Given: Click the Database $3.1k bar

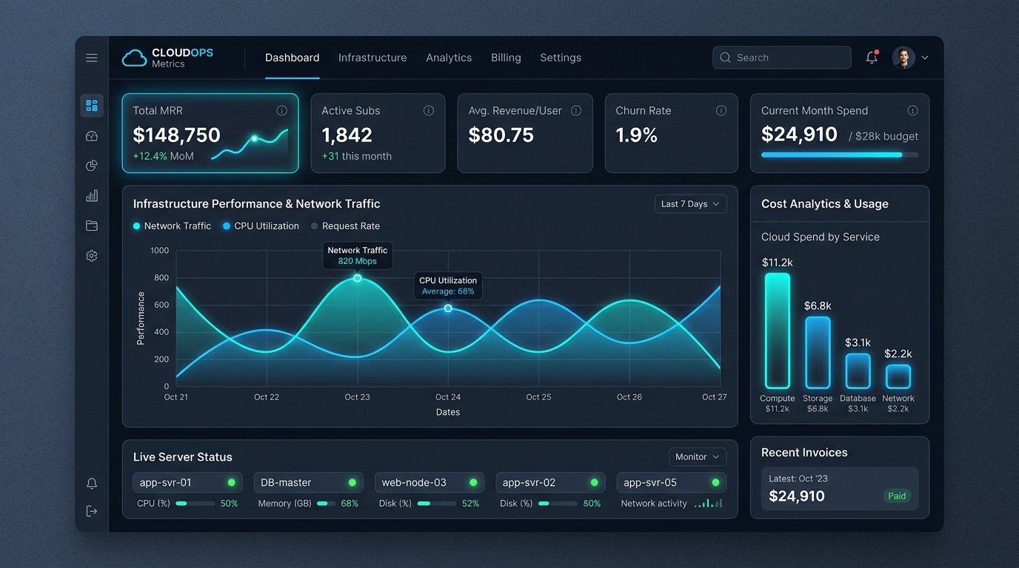Looking at the screenshot, I should coord(858,371).
